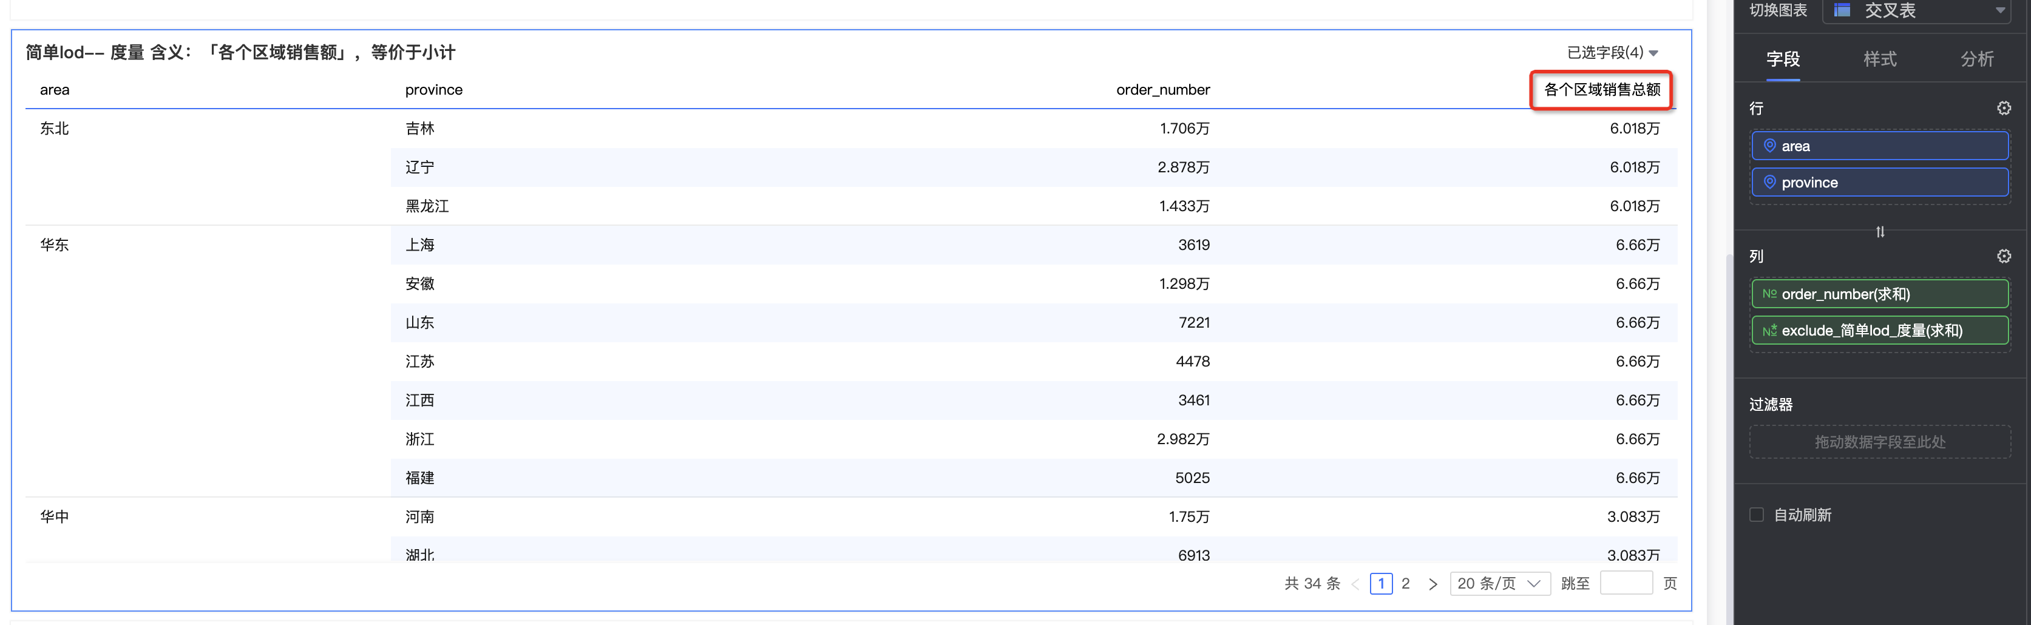Viewport: 2031px width, 625px height.
Task: Click the 7221 order_number value
Action: [1194, 322]
